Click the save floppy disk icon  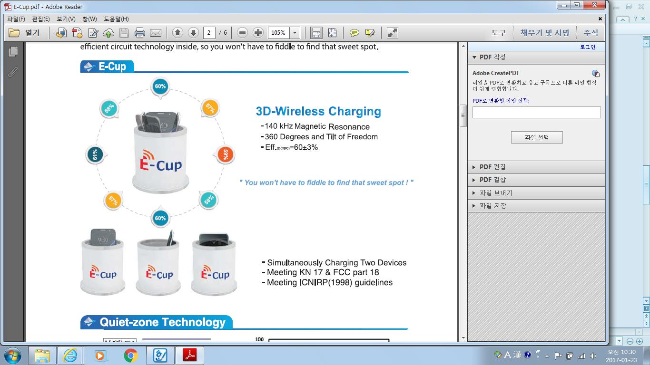[124, 33]
